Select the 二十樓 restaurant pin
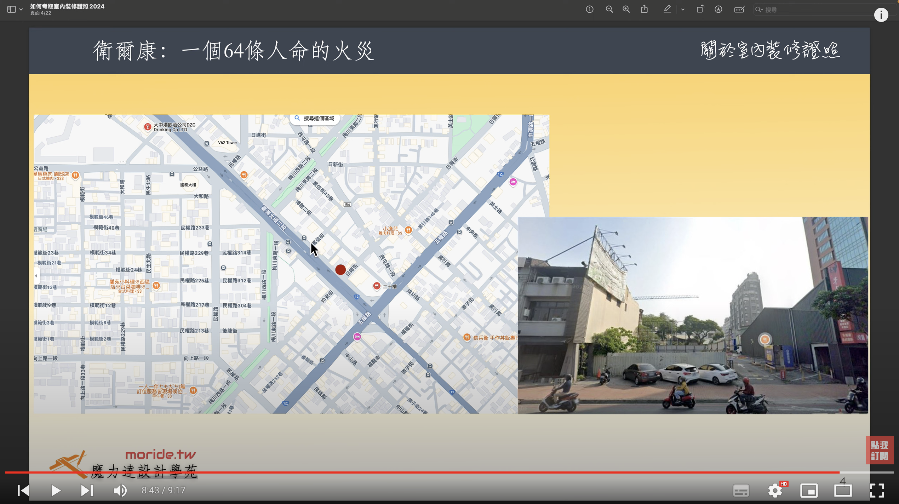Viewport: 899px width, 504px height. (377, 286)
